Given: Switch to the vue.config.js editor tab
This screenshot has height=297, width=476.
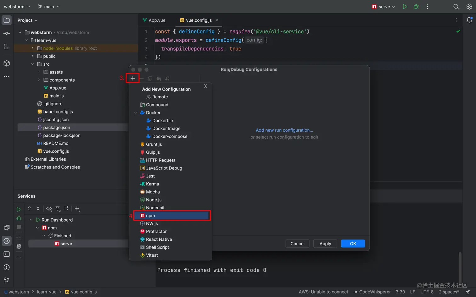Looking at the screenshot, I should pyautogui.click(x=199, y=20).
